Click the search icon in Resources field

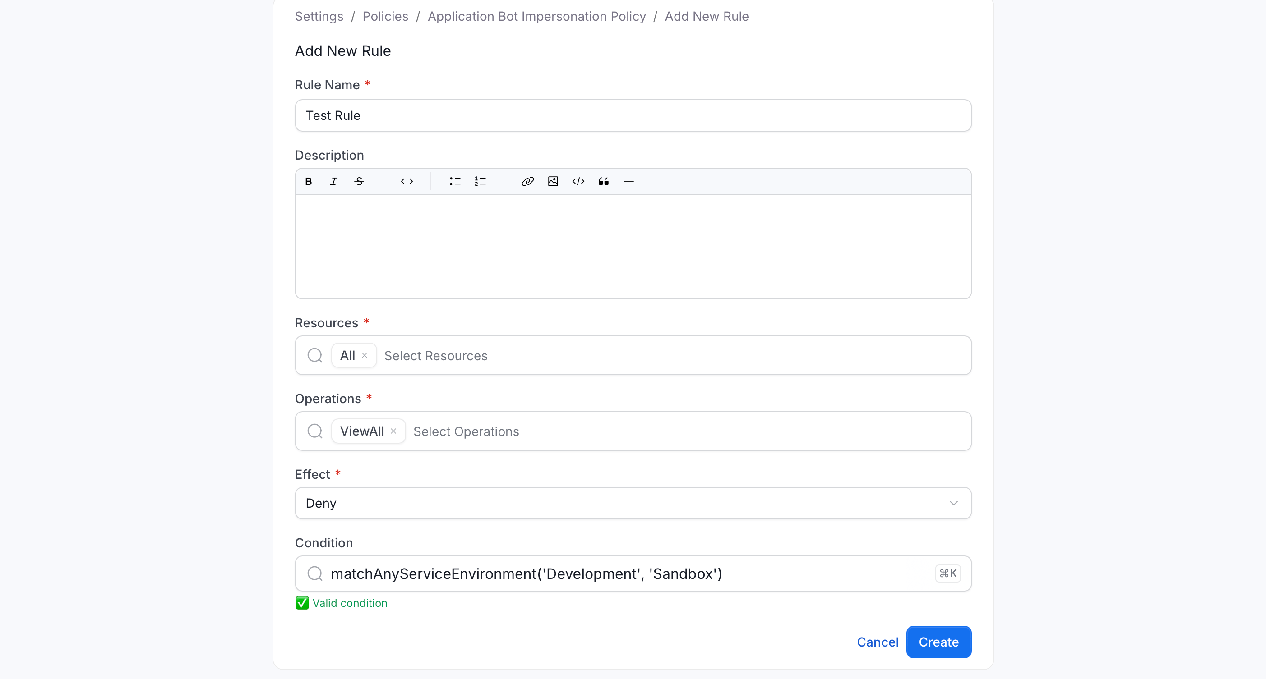click(x=314, y=355)
